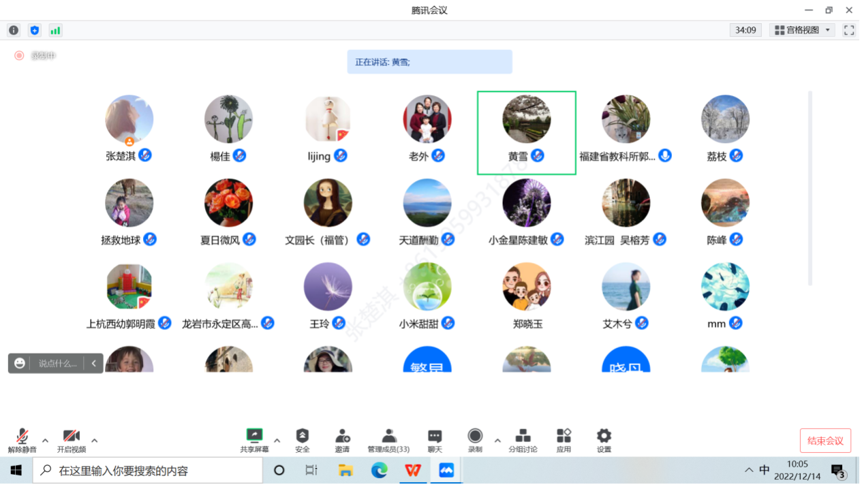This screenshot has width=862, height=487.
Task: Click the 说点什么... chat input box
Action: tap(57, 364)
